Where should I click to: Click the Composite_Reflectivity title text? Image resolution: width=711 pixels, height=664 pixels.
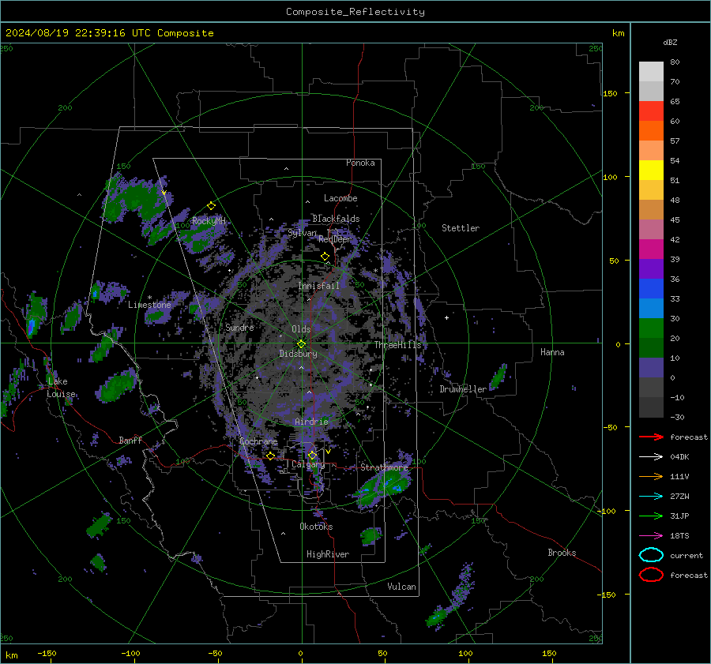[355, 12]
